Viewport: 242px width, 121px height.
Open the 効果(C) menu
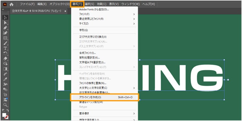[x=102, y=4]
